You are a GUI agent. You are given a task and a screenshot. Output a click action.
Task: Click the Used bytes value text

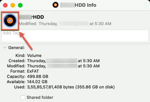click(x=71, y=87)
